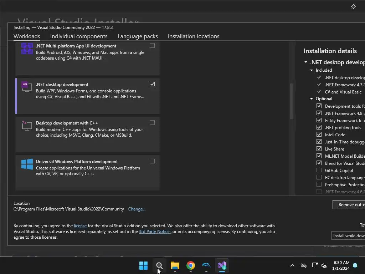Enable GitHub Copilot component

pos(319,170)
